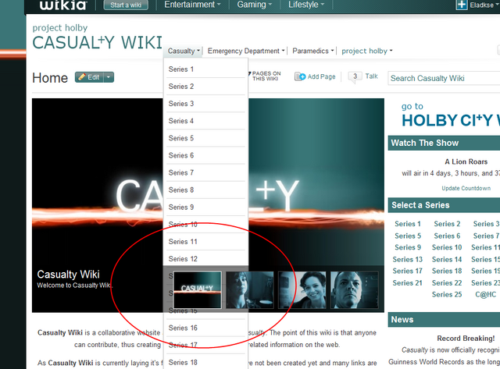The image size is (500, 369).
Task: Click the Add Page icon
Action: pos(300,76)
